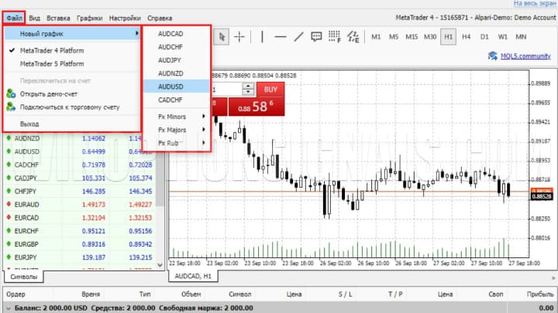Open the Вставка menu
This screenshot has width=558, height=313.
(58, 17)
